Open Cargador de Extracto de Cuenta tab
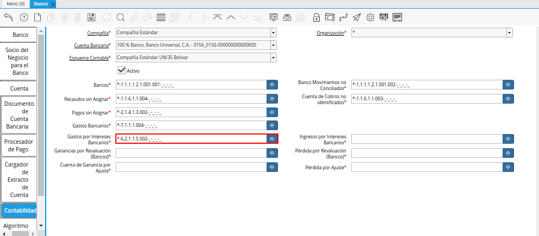This screenshot has width=539, height=236. point(19,180)
